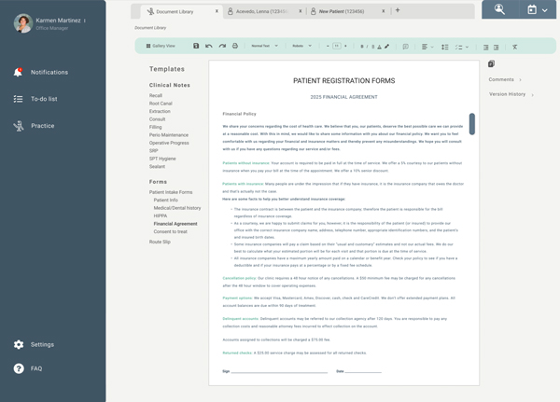Open the Practice menu item
Screen dimensions: 560x402
[x=34, y=126]
